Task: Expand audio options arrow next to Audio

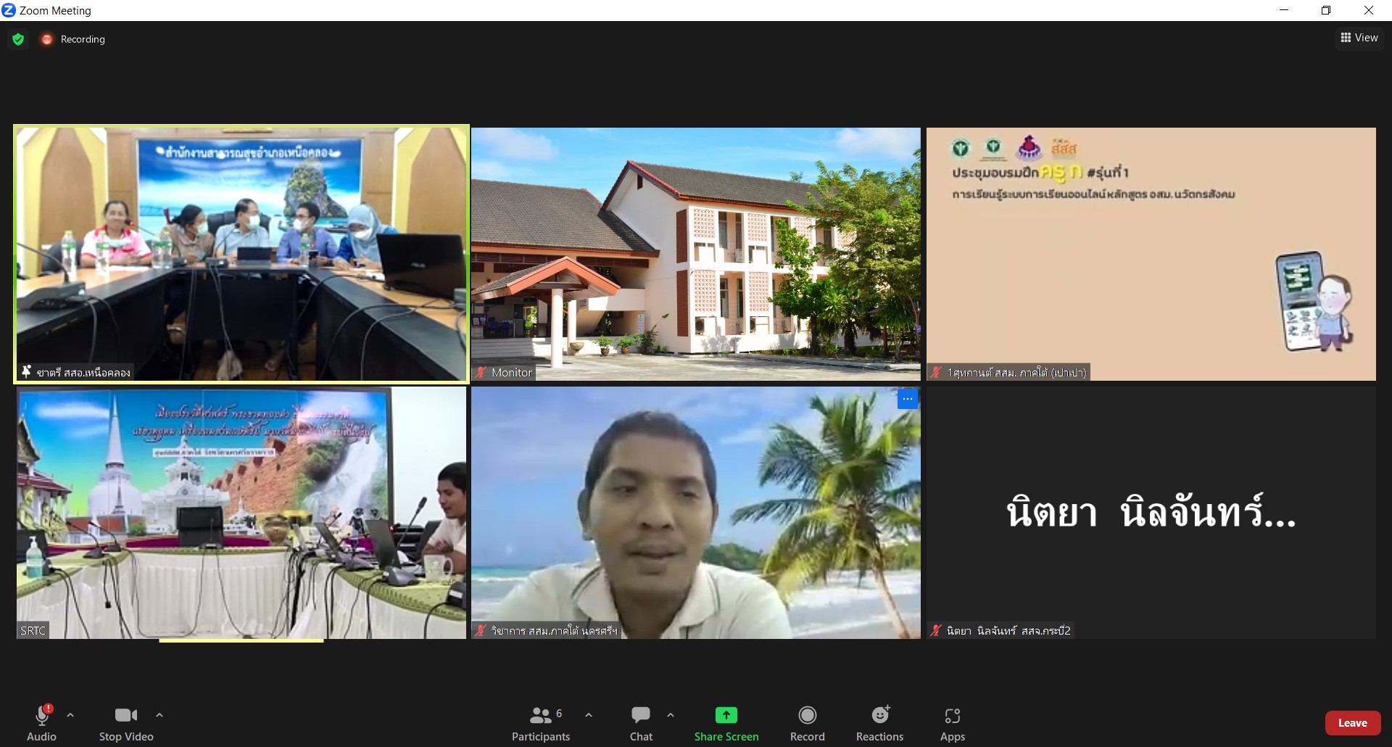Action: tap(70, 715)
